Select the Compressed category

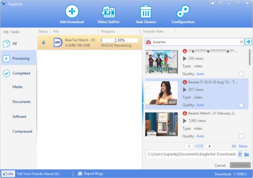pyautogui.click(x=22, y=131)
